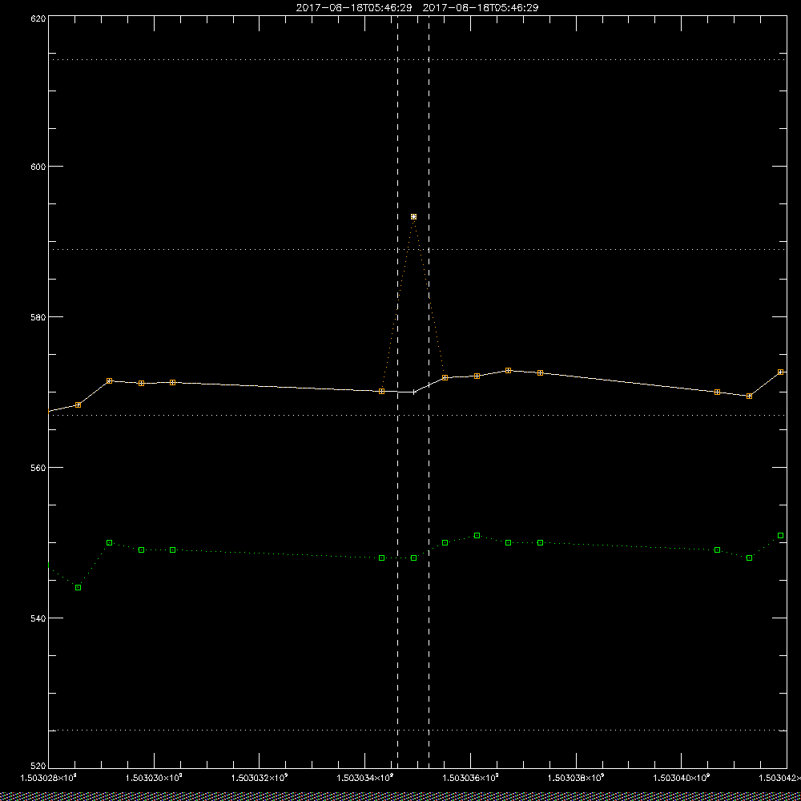The image size is (801, 801).
Task: Click x-axis label 1.503036×10⁹
Action: coord(471,778)
